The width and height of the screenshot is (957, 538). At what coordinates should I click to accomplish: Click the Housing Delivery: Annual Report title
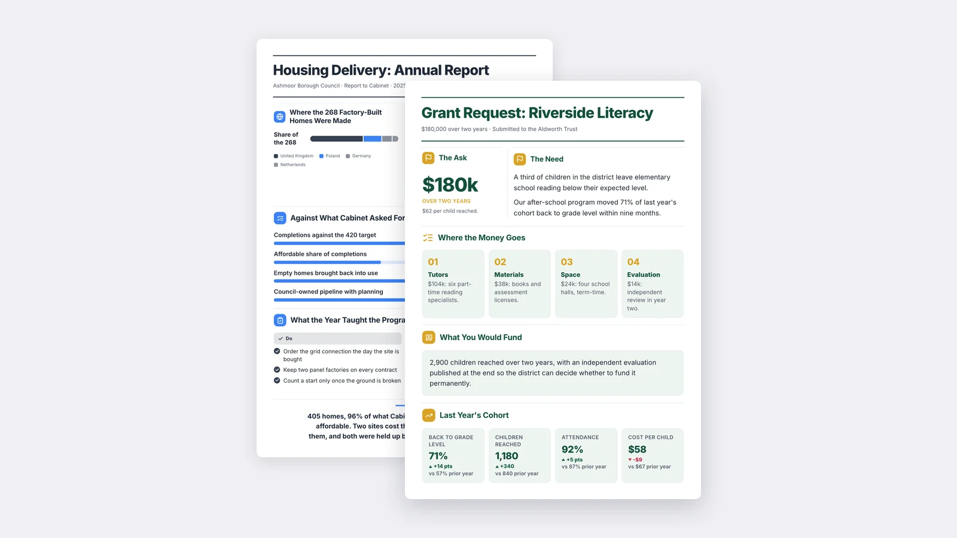coord(381,71)
